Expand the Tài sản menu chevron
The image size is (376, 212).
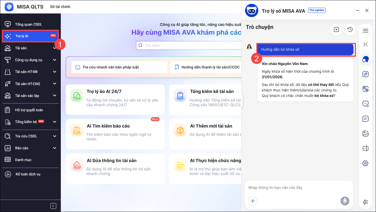[54, 48]
